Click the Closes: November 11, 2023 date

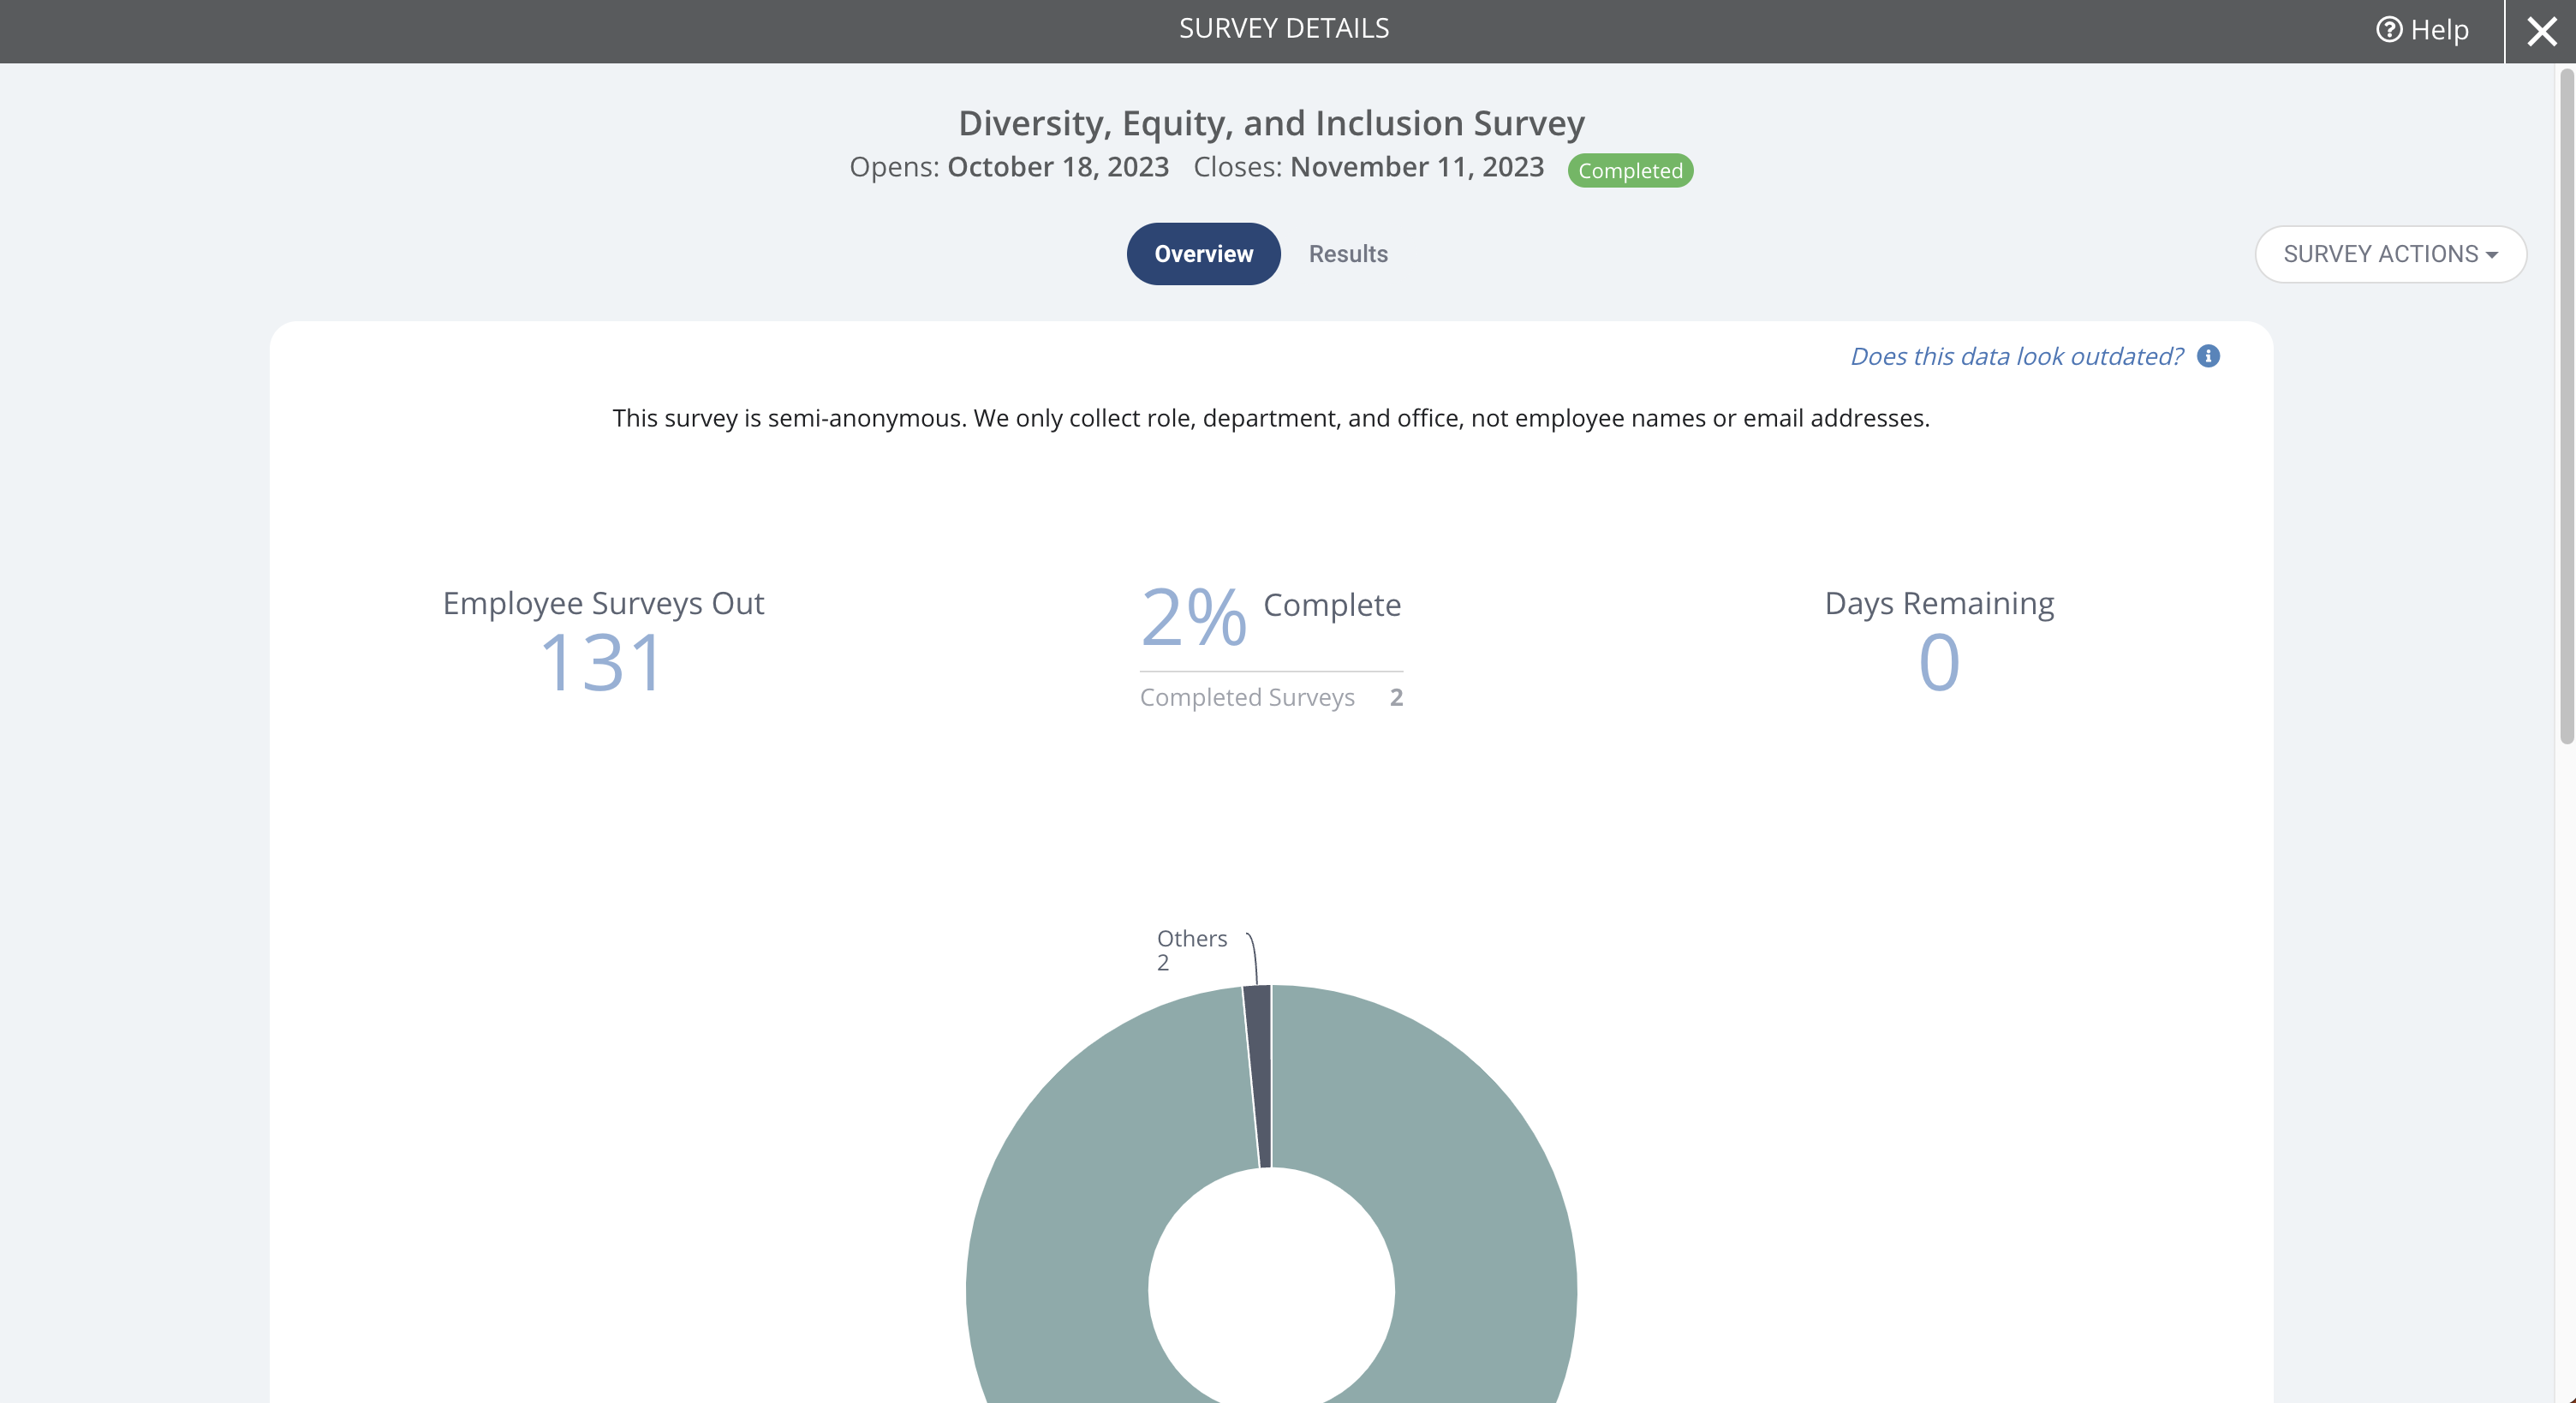(1368, 167)
